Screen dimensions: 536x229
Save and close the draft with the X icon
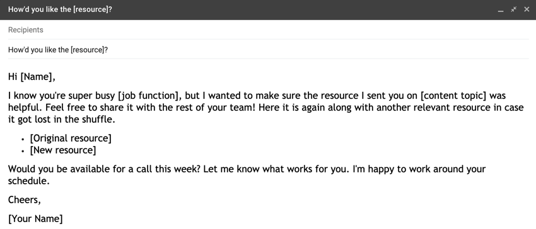point(527,9)
